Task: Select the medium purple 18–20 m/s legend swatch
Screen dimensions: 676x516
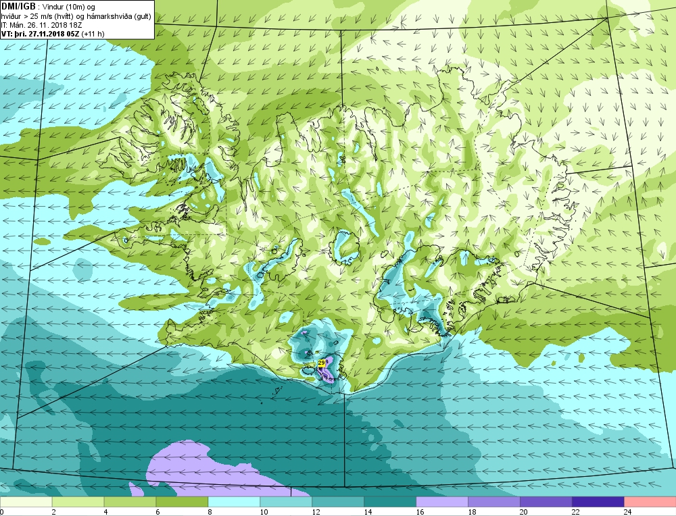Action: coord(494,502)
